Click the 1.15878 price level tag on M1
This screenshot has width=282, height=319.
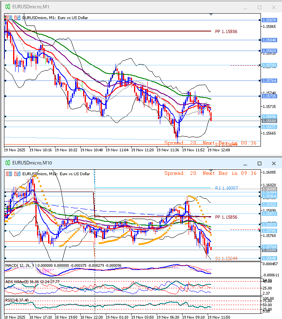click(x=269, y=20)
